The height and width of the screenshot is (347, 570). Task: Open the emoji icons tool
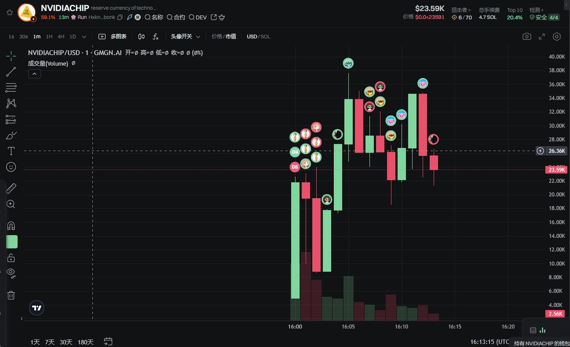pos(11,167)
